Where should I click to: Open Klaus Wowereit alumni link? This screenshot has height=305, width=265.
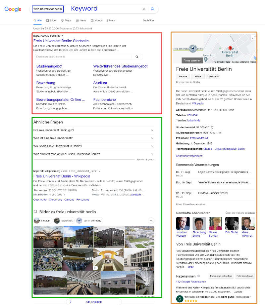(x=247, y=234)
